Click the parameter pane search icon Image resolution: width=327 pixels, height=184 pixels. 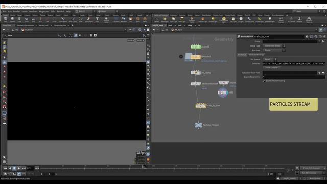[x=316, y=36]
